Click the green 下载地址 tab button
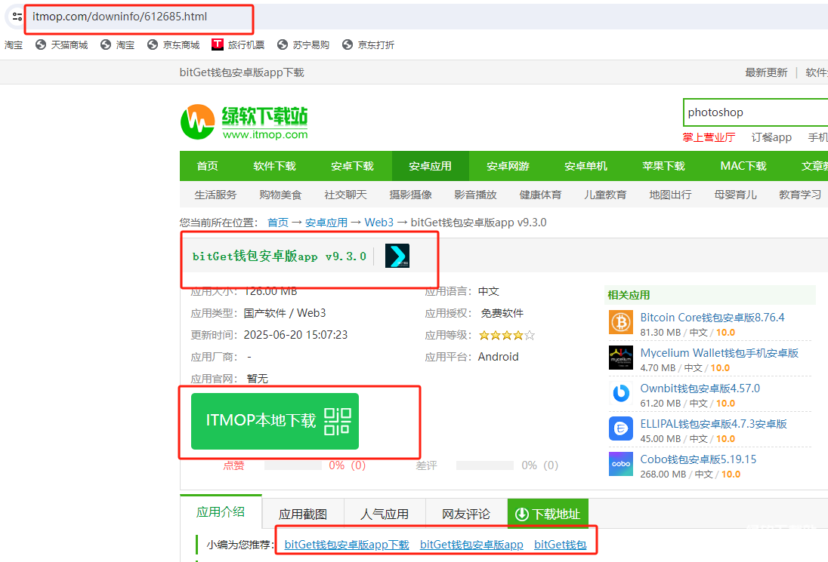The image size is (828, 562). pos(548,514)
